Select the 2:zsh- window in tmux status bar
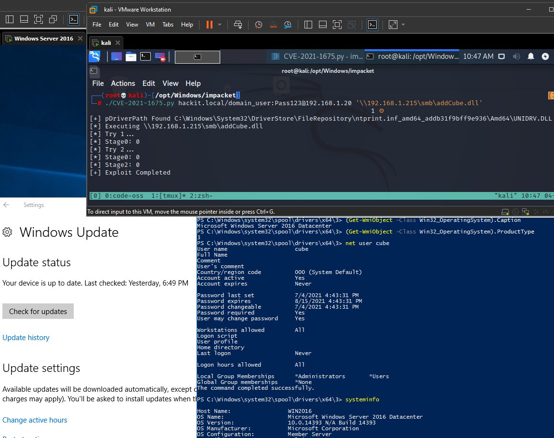Viewport: 554px width, 438px height. [x=201, y=196]
